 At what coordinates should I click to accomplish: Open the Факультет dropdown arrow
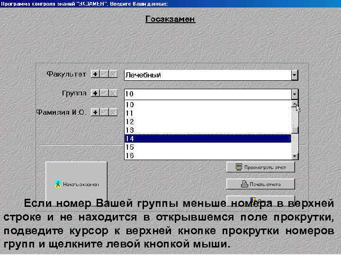(x=295, y=75)
